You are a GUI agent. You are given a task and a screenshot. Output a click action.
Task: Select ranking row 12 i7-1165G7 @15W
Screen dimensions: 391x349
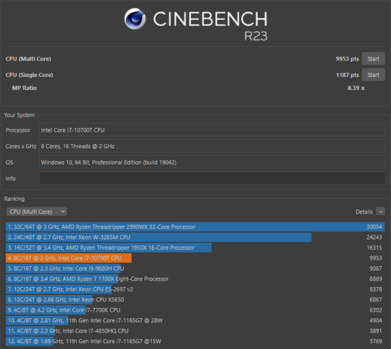tap(195, 341)
